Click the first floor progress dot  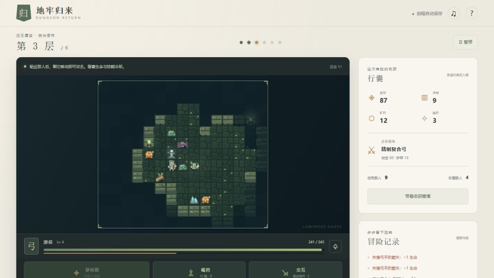(x=241, y=43)
